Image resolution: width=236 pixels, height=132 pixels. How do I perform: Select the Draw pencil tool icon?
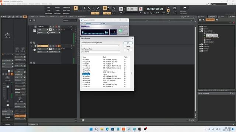pyautogui.click(x=93, y=8)
